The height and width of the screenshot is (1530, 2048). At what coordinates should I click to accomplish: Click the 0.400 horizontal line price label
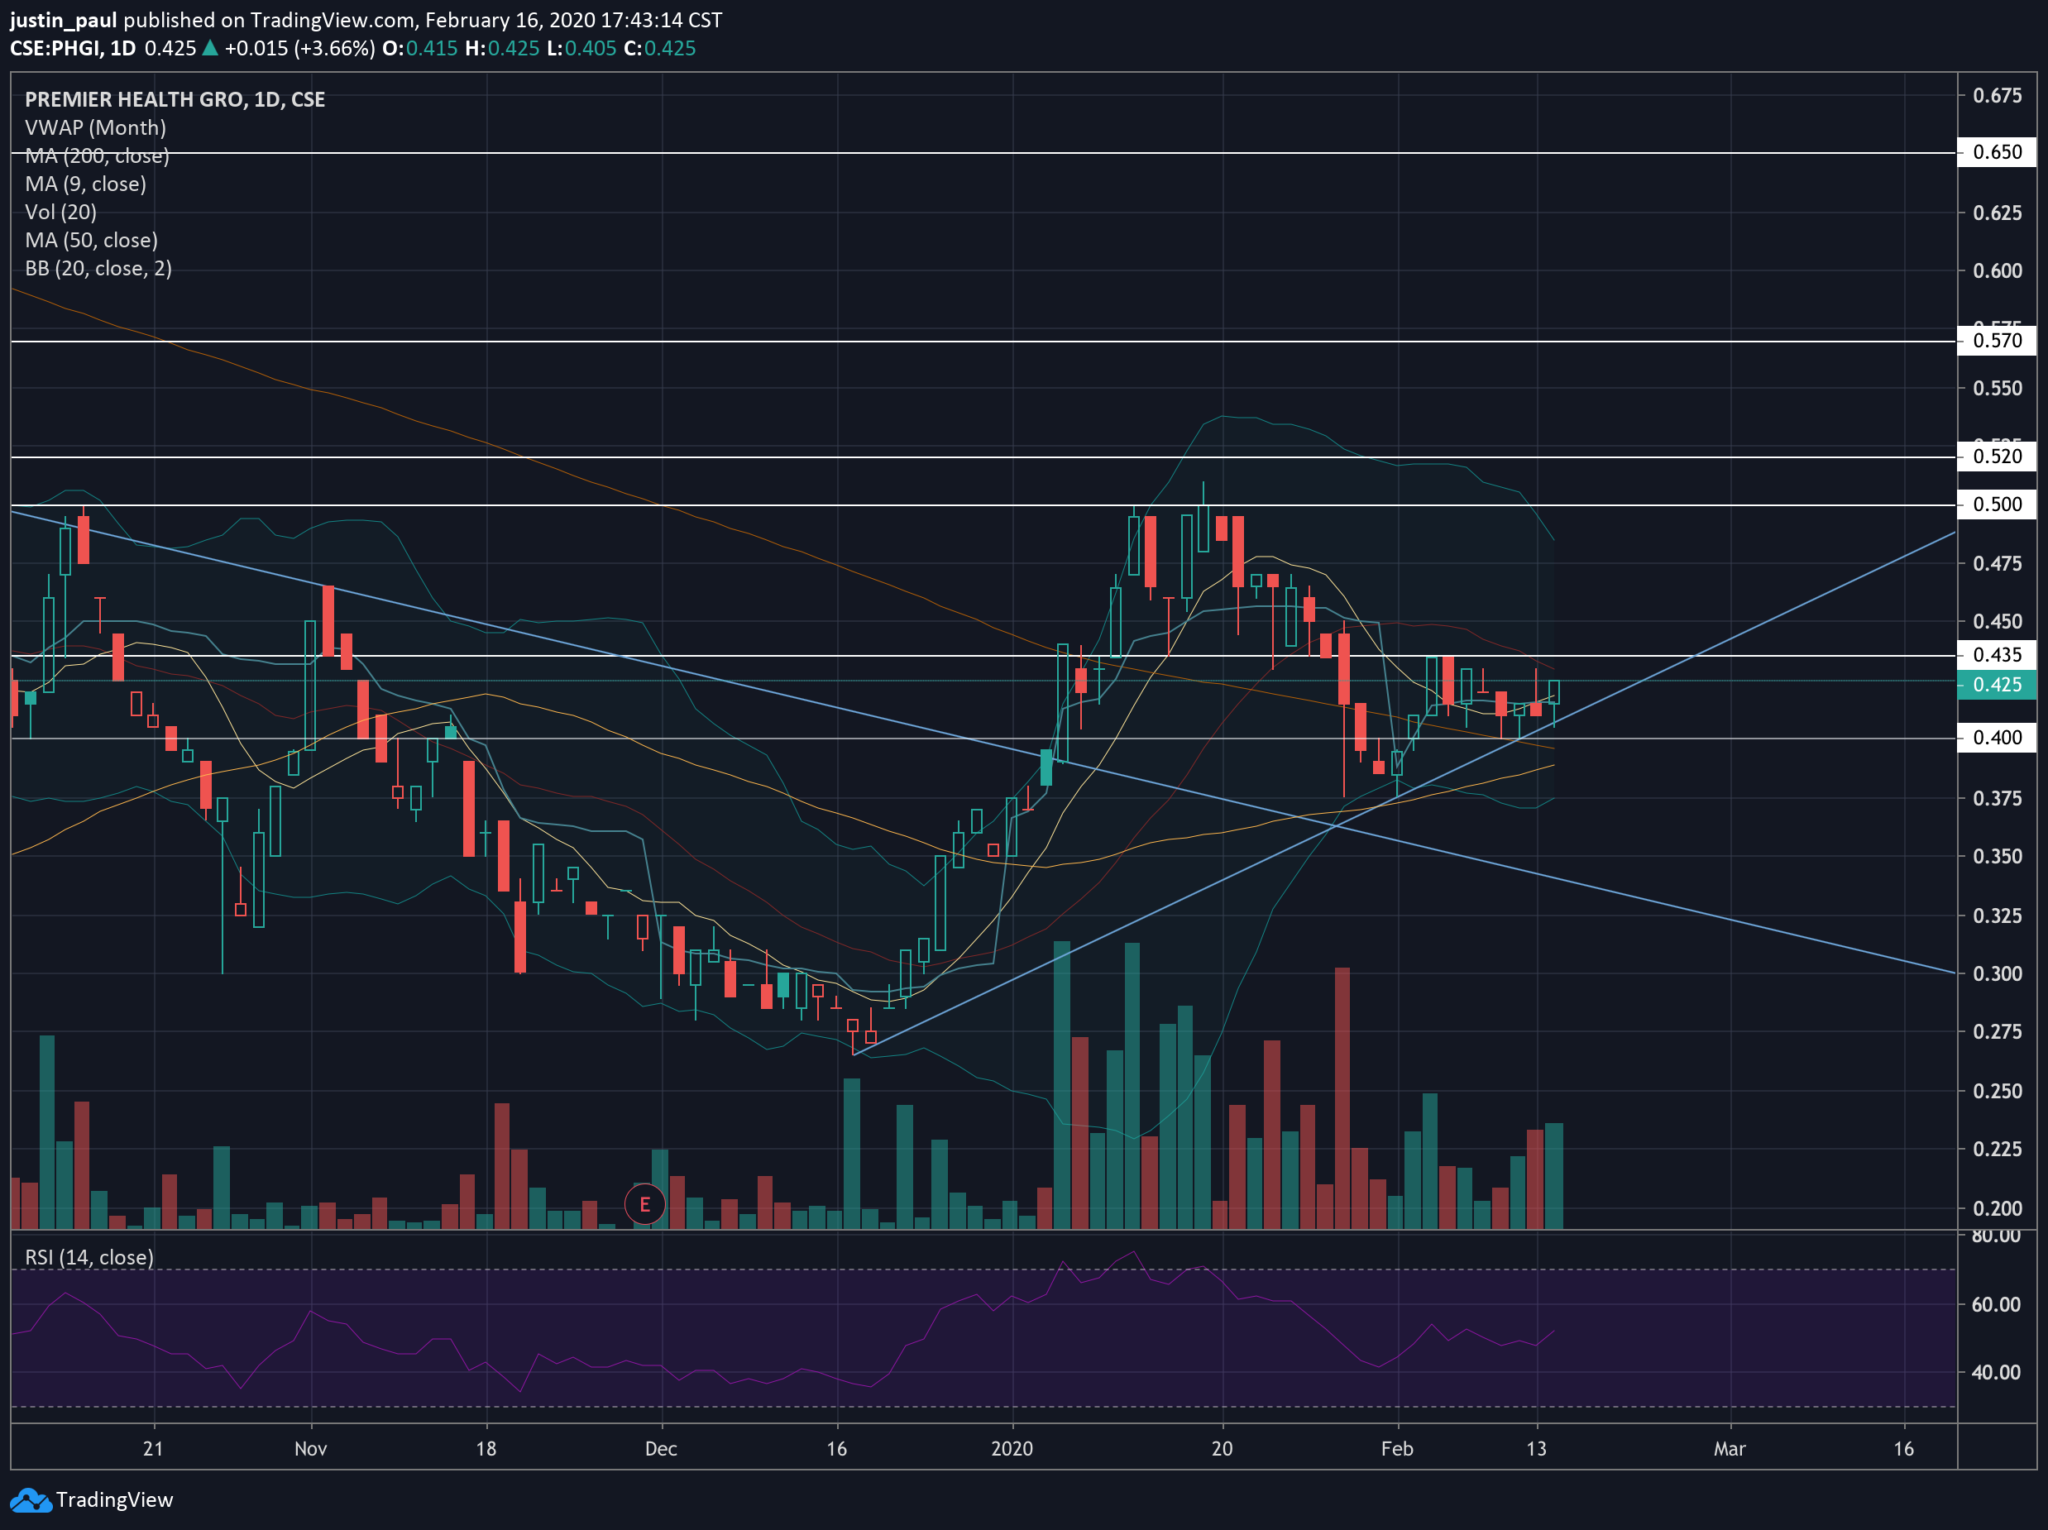pyautogui.click(x=1996, y=738)
